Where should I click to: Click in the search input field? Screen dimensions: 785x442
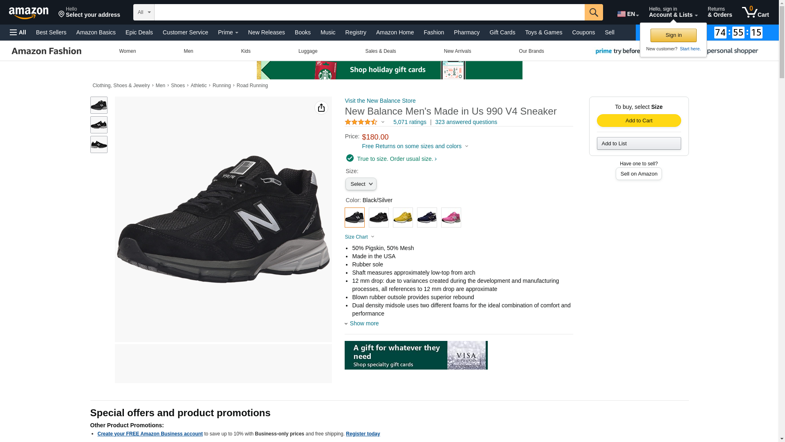pyautogui.click(x=369, y=12)
